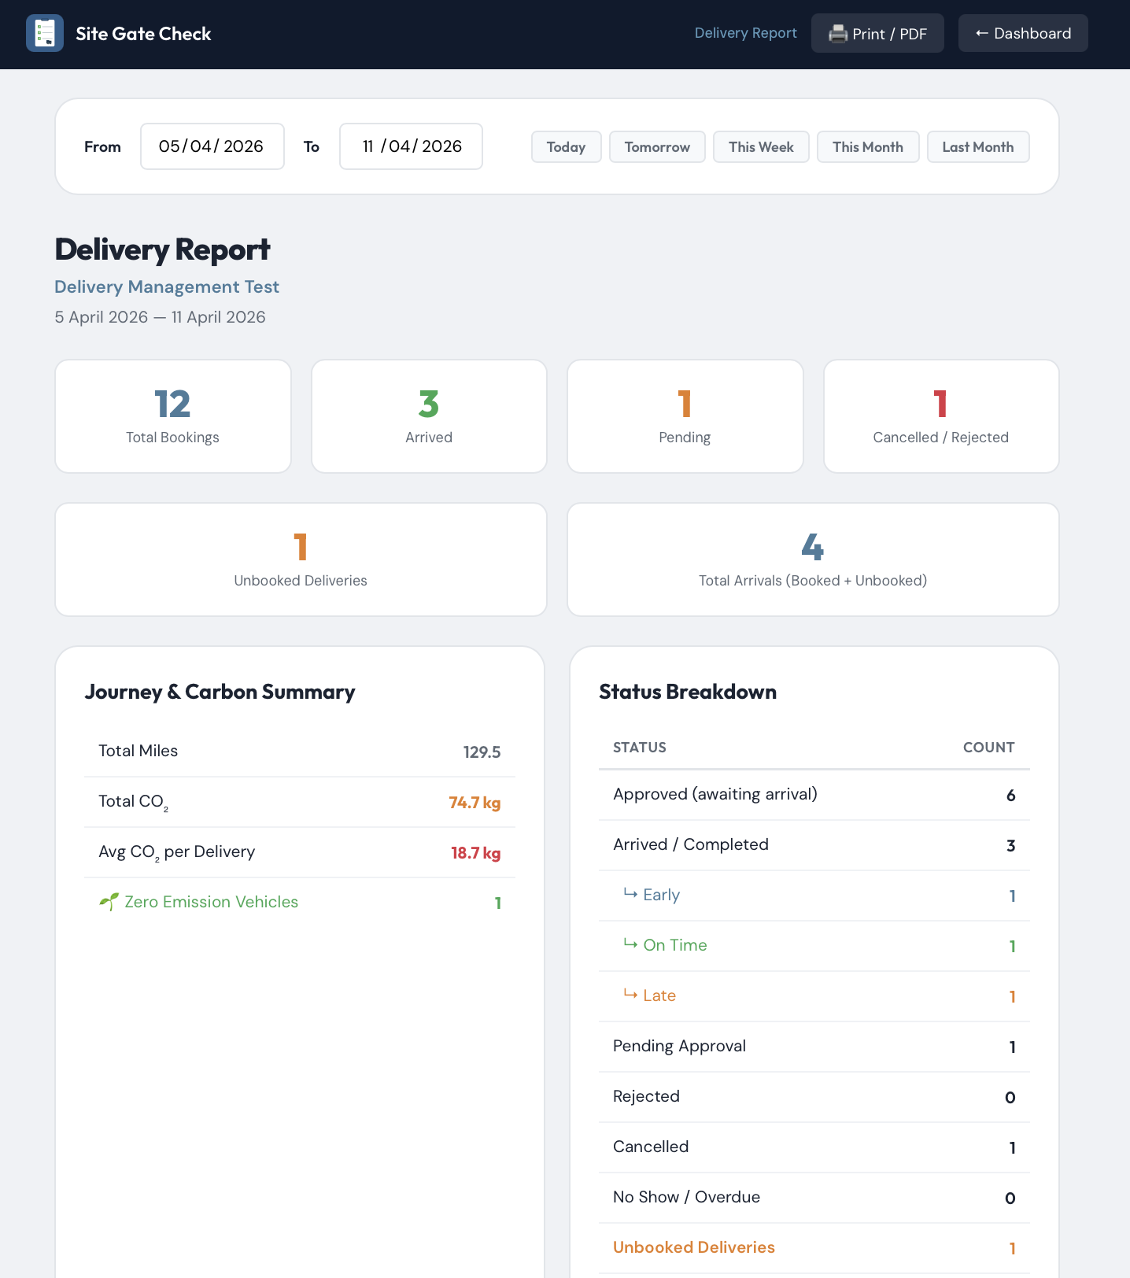Click the orange Unbooked Deliveries table row

click(x=814, y=1248)
